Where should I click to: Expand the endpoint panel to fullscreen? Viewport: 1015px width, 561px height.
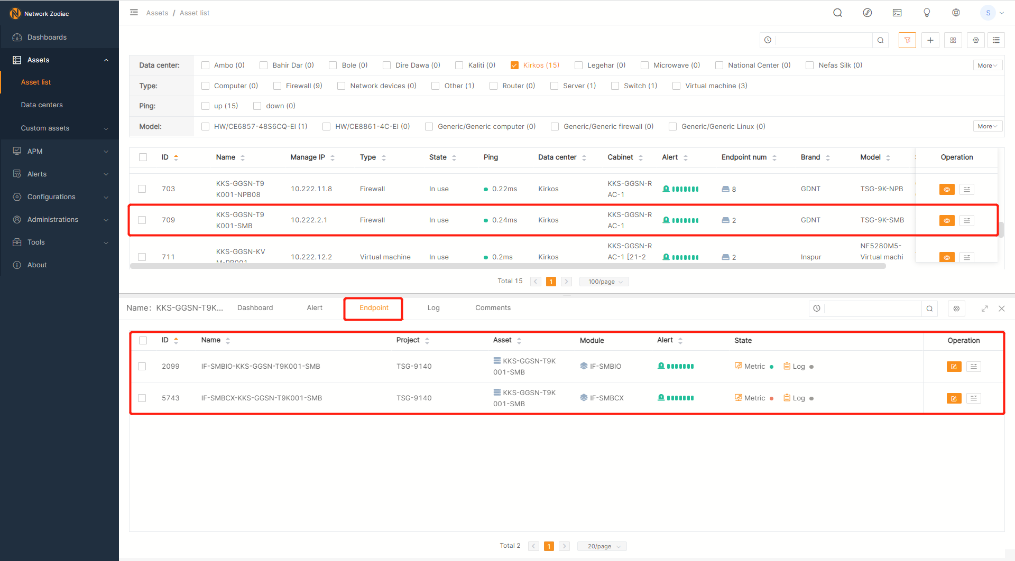coord(984,308)
